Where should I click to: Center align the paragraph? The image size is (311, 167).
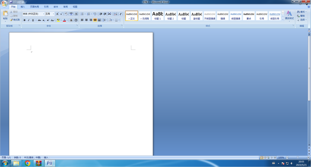(x=86, y=20)
